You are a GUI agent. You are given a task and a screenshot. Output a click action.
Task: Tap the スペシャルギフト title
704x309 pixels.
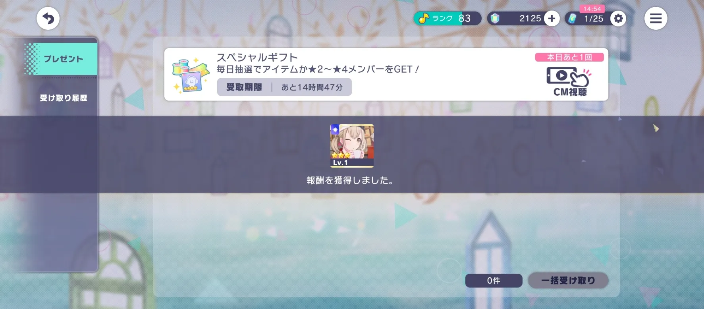(x=257, y=58)
